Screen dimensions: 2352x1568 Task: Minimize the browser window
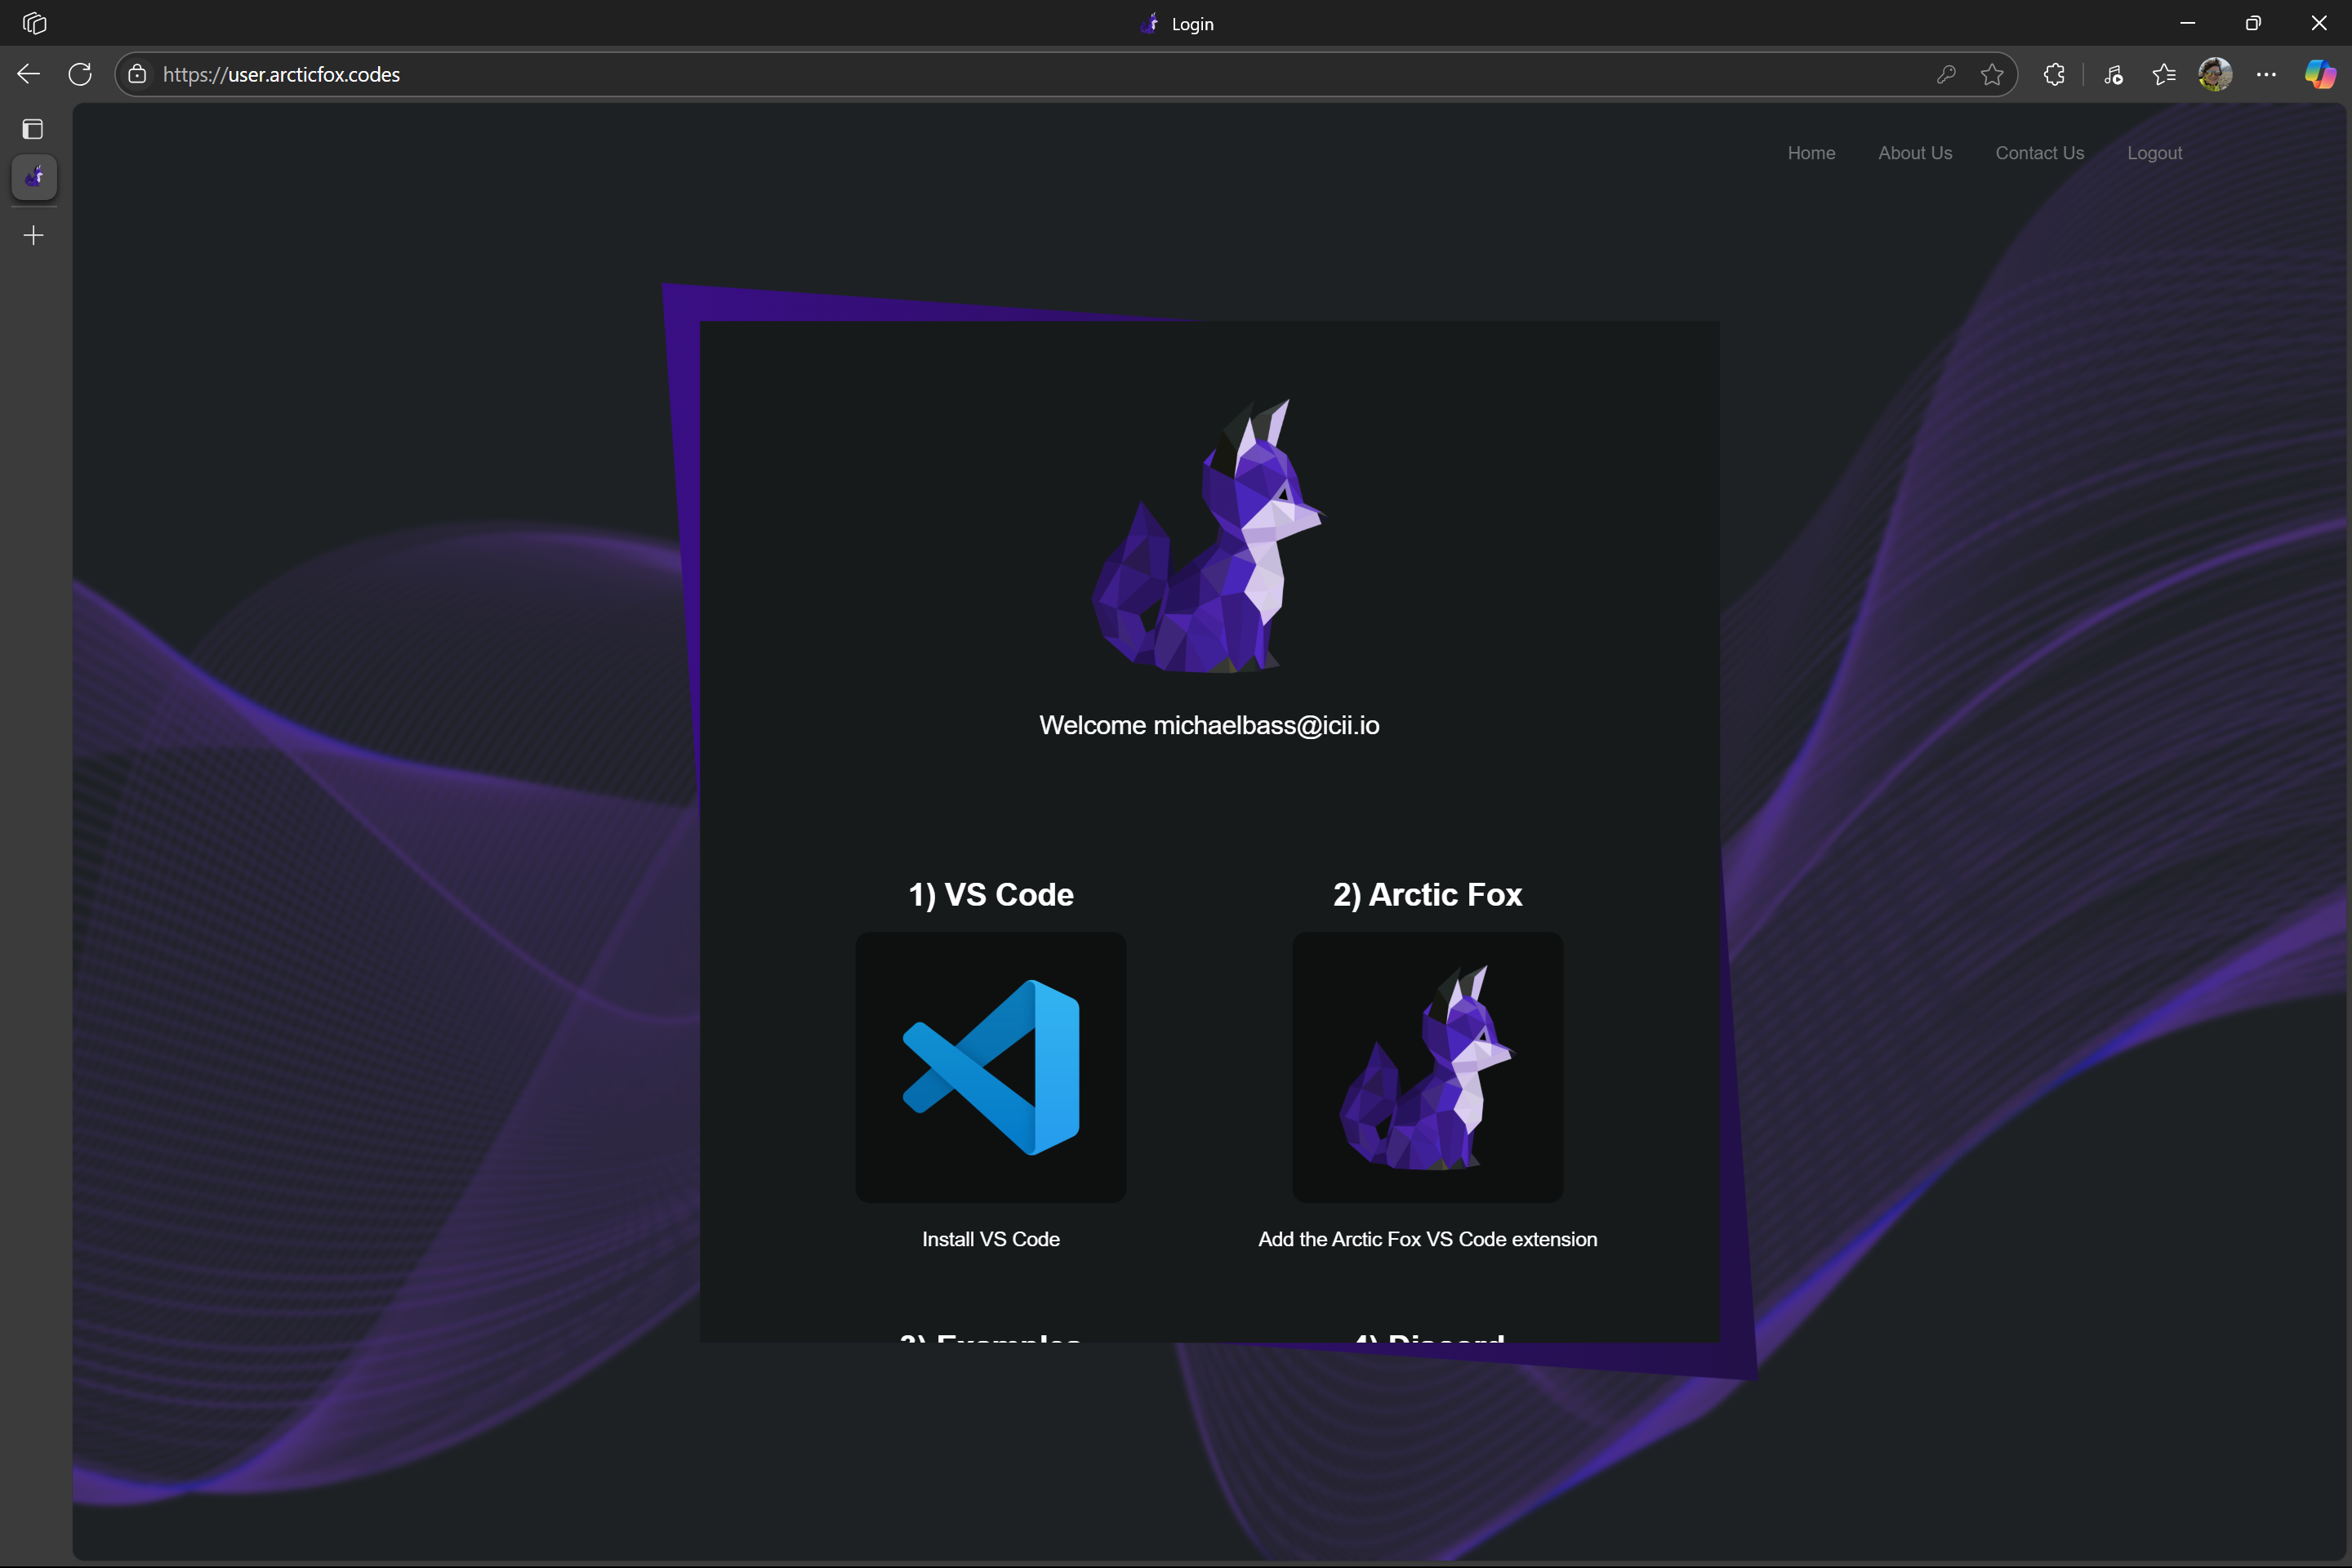(x=2187, y=23)
